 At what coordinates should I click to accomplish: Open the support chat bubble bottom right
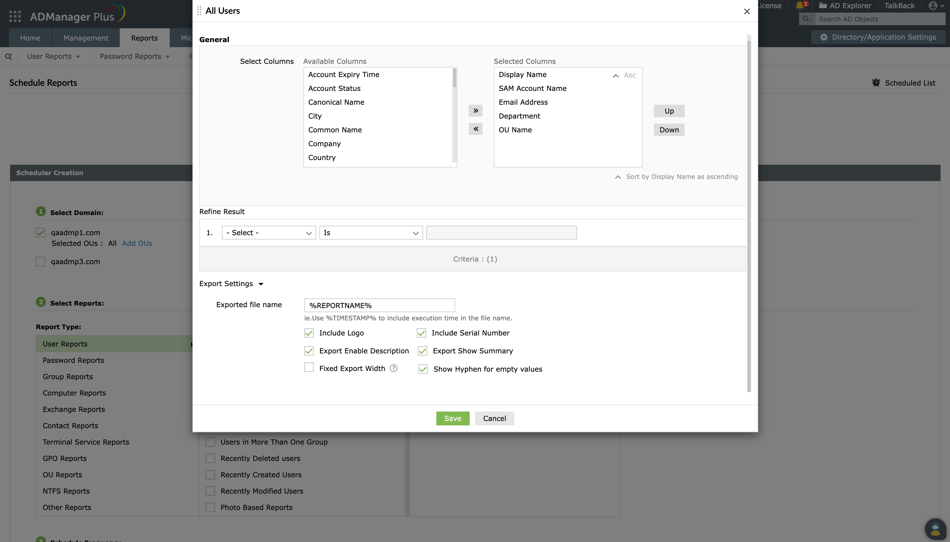tap(935, 529)
